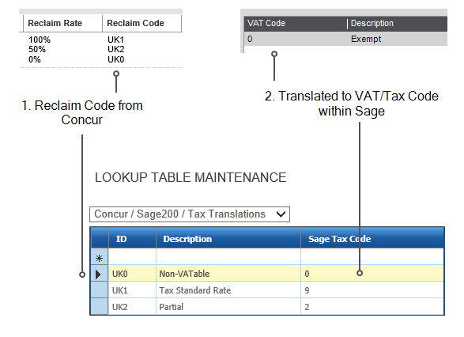Click the empty new row ID cell
Screen dimensions: 464x337
132,256
